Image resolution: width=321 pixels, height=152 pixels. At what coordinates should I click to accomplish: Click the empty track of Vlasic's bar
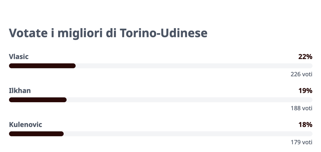[194, 66]
